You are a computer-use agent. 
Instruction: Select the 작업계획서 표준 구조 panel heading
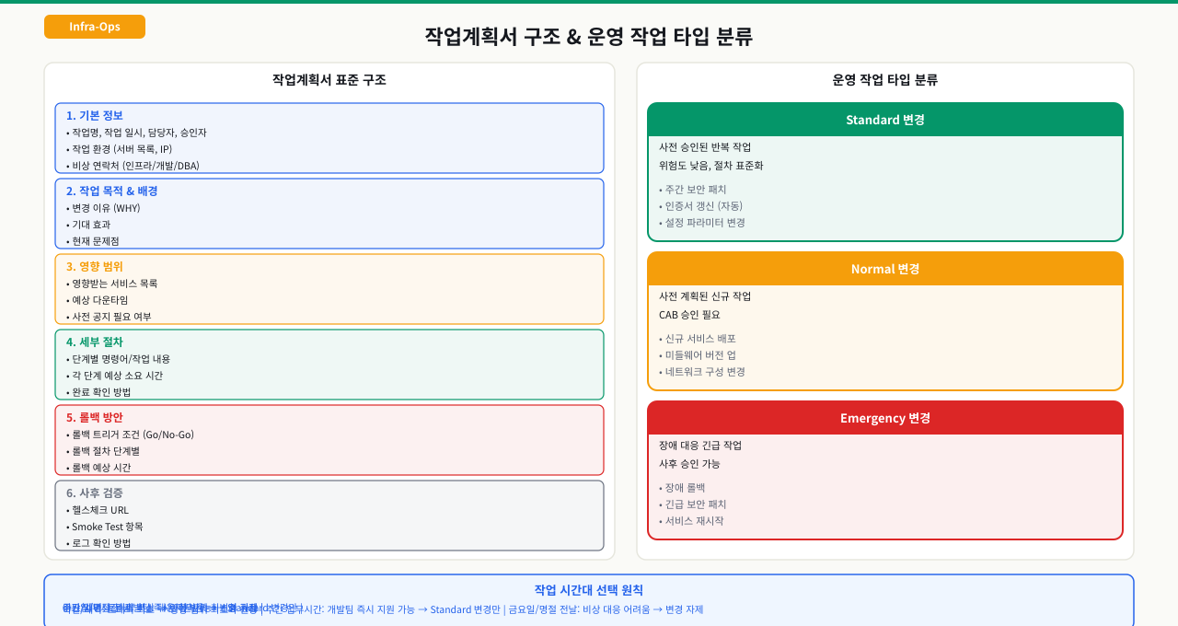point(329,80)
